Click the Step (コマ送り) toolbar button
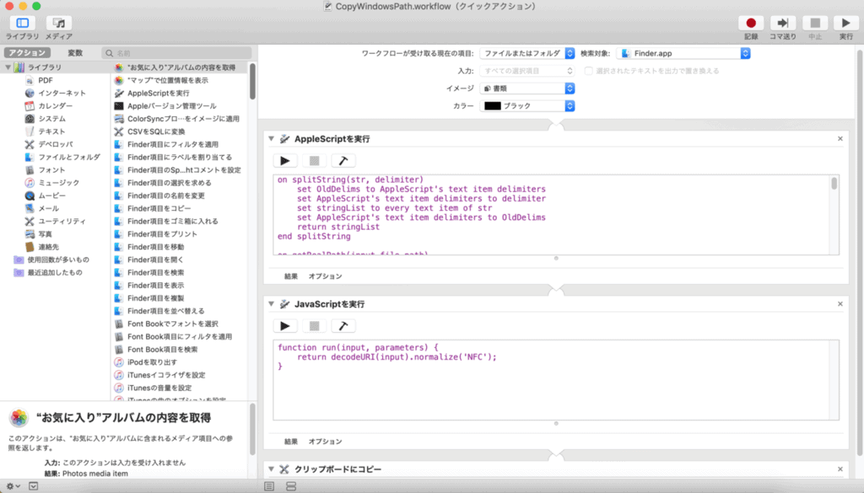 (x=783, y=24)
